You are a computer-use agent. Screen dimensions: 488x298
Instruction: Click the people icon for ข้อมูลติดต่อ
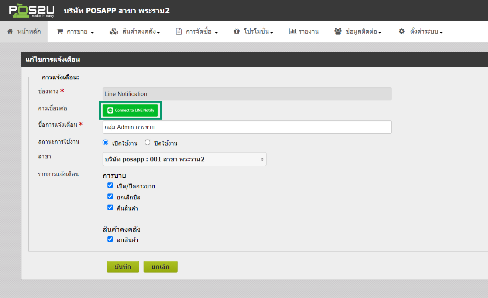[x=338, y=32]
